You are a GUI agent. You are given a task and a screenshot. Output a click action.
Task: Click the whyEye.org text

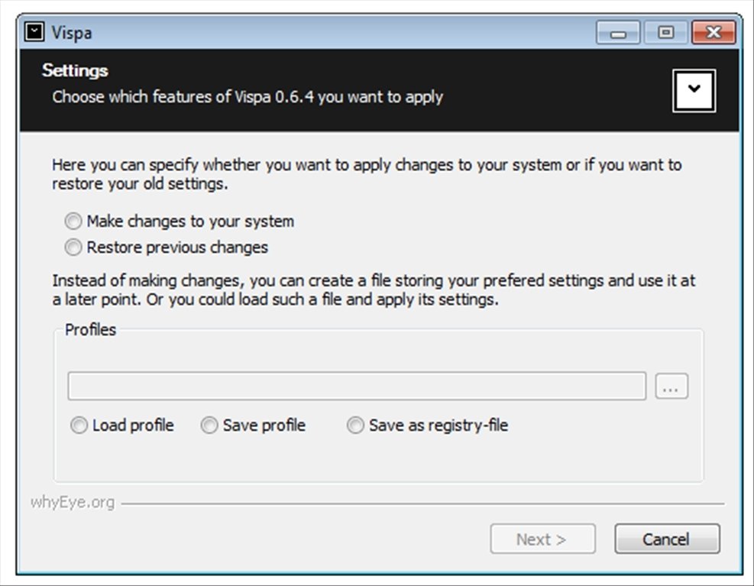click(73, 502)
